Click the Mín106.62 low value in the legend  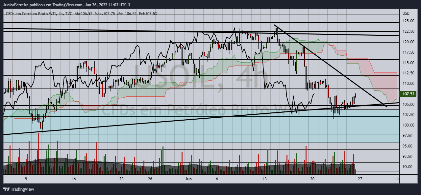[x=127, y=13]
